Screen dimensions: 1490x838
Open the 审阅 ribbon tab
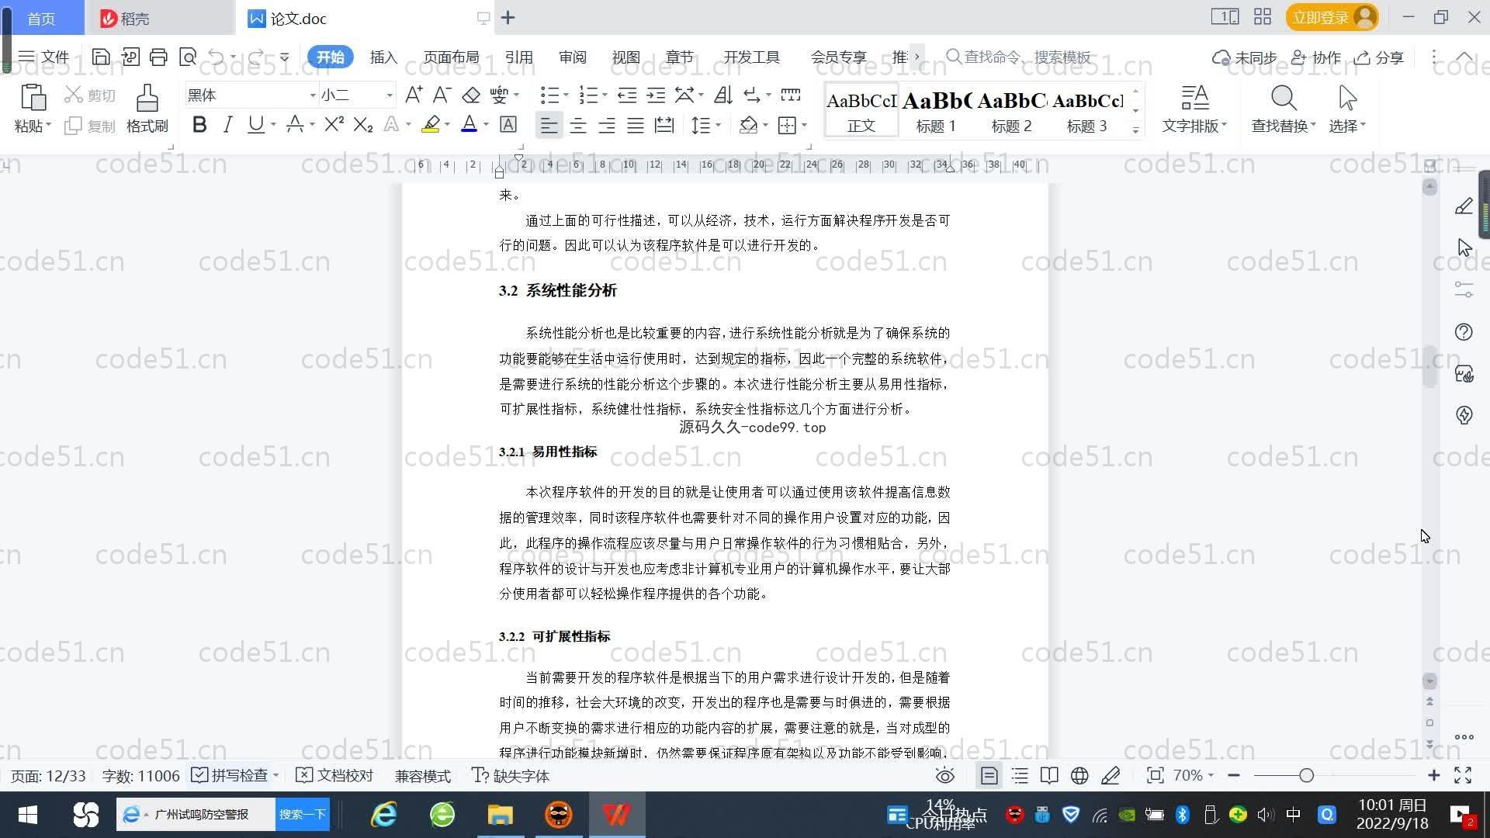click(573, 57)
